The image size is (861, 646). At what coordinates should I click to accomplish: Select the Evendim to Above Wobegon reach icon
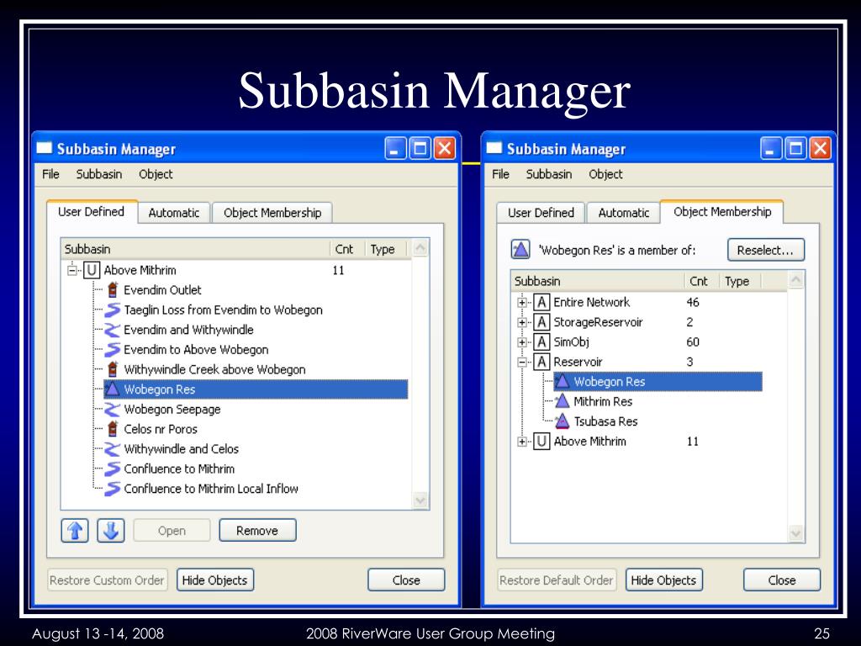[x=113, y=349]
